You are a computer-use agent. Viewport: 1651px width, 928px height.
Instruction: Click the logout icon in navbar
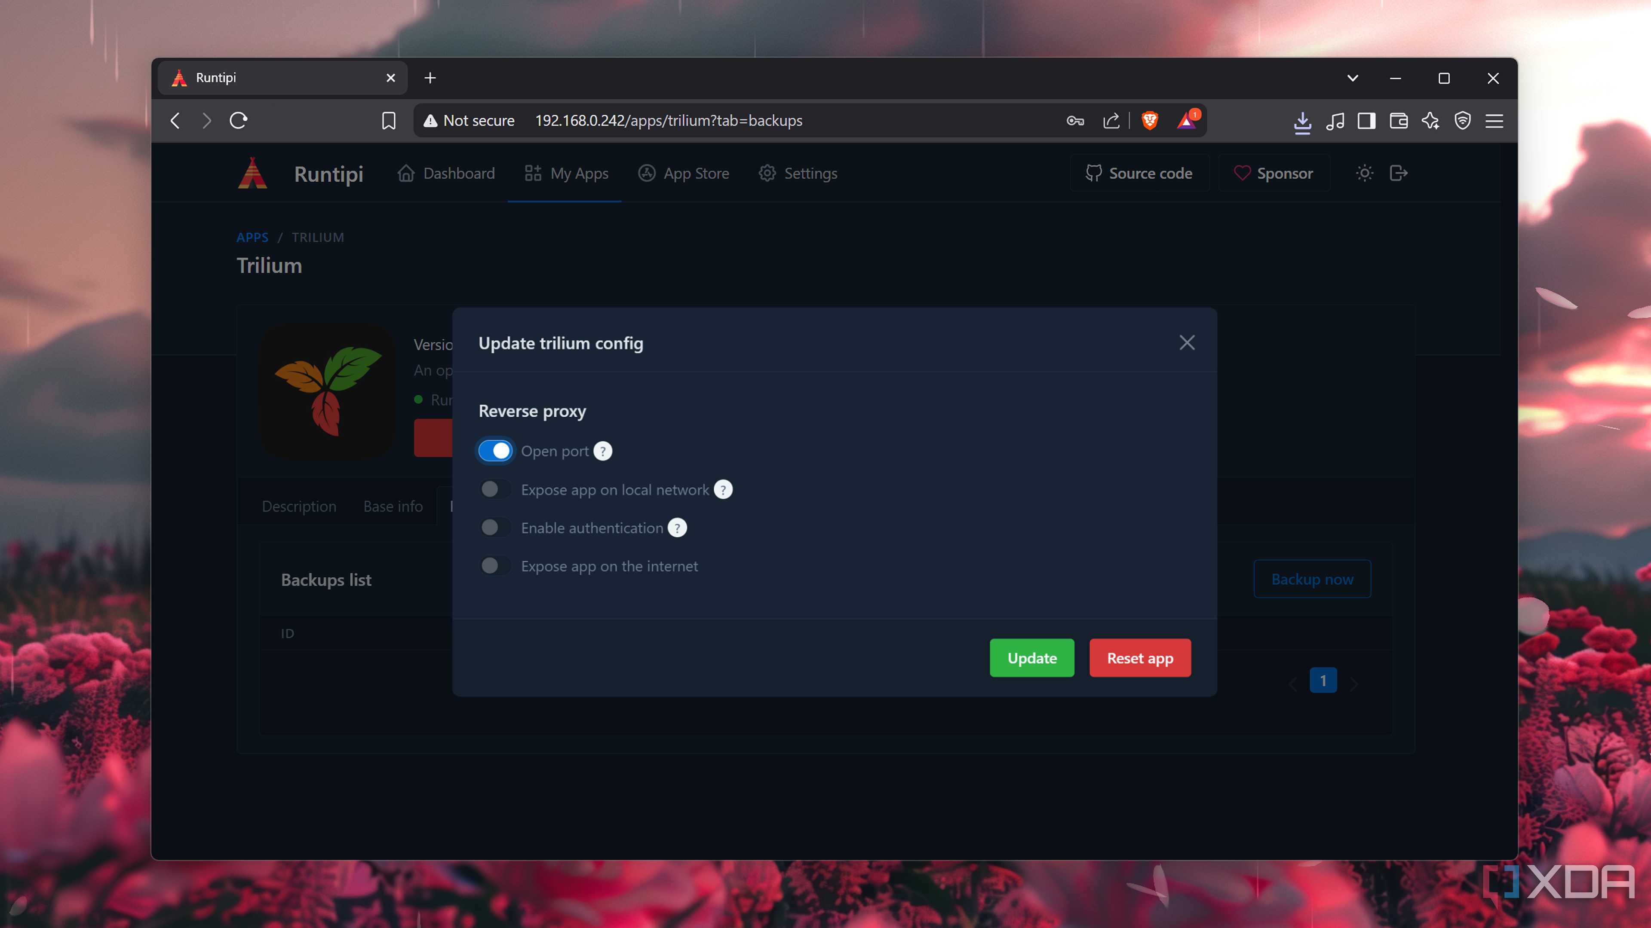click(1399, 173)
